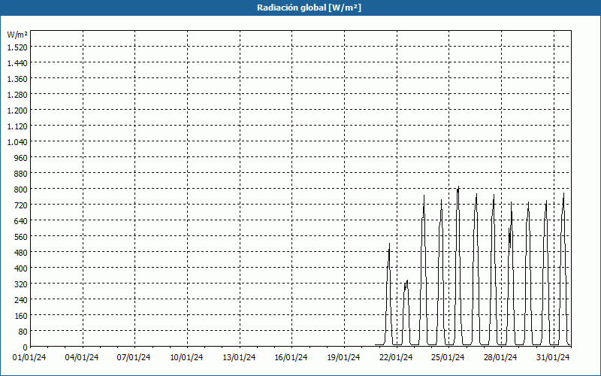The height and width of the screenshot is (376, 601).
Task: Select the 22/01/24 date label
Action: [397, 358]
